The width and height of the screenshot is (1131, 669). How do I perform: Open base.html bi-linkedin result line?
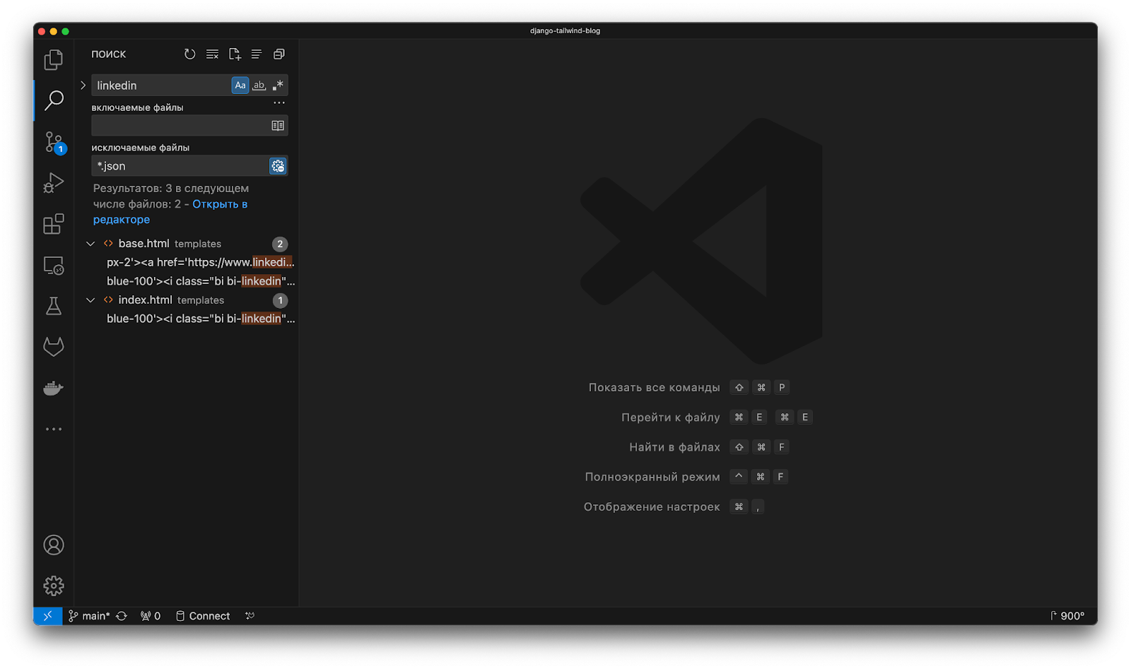pos(200,281)
